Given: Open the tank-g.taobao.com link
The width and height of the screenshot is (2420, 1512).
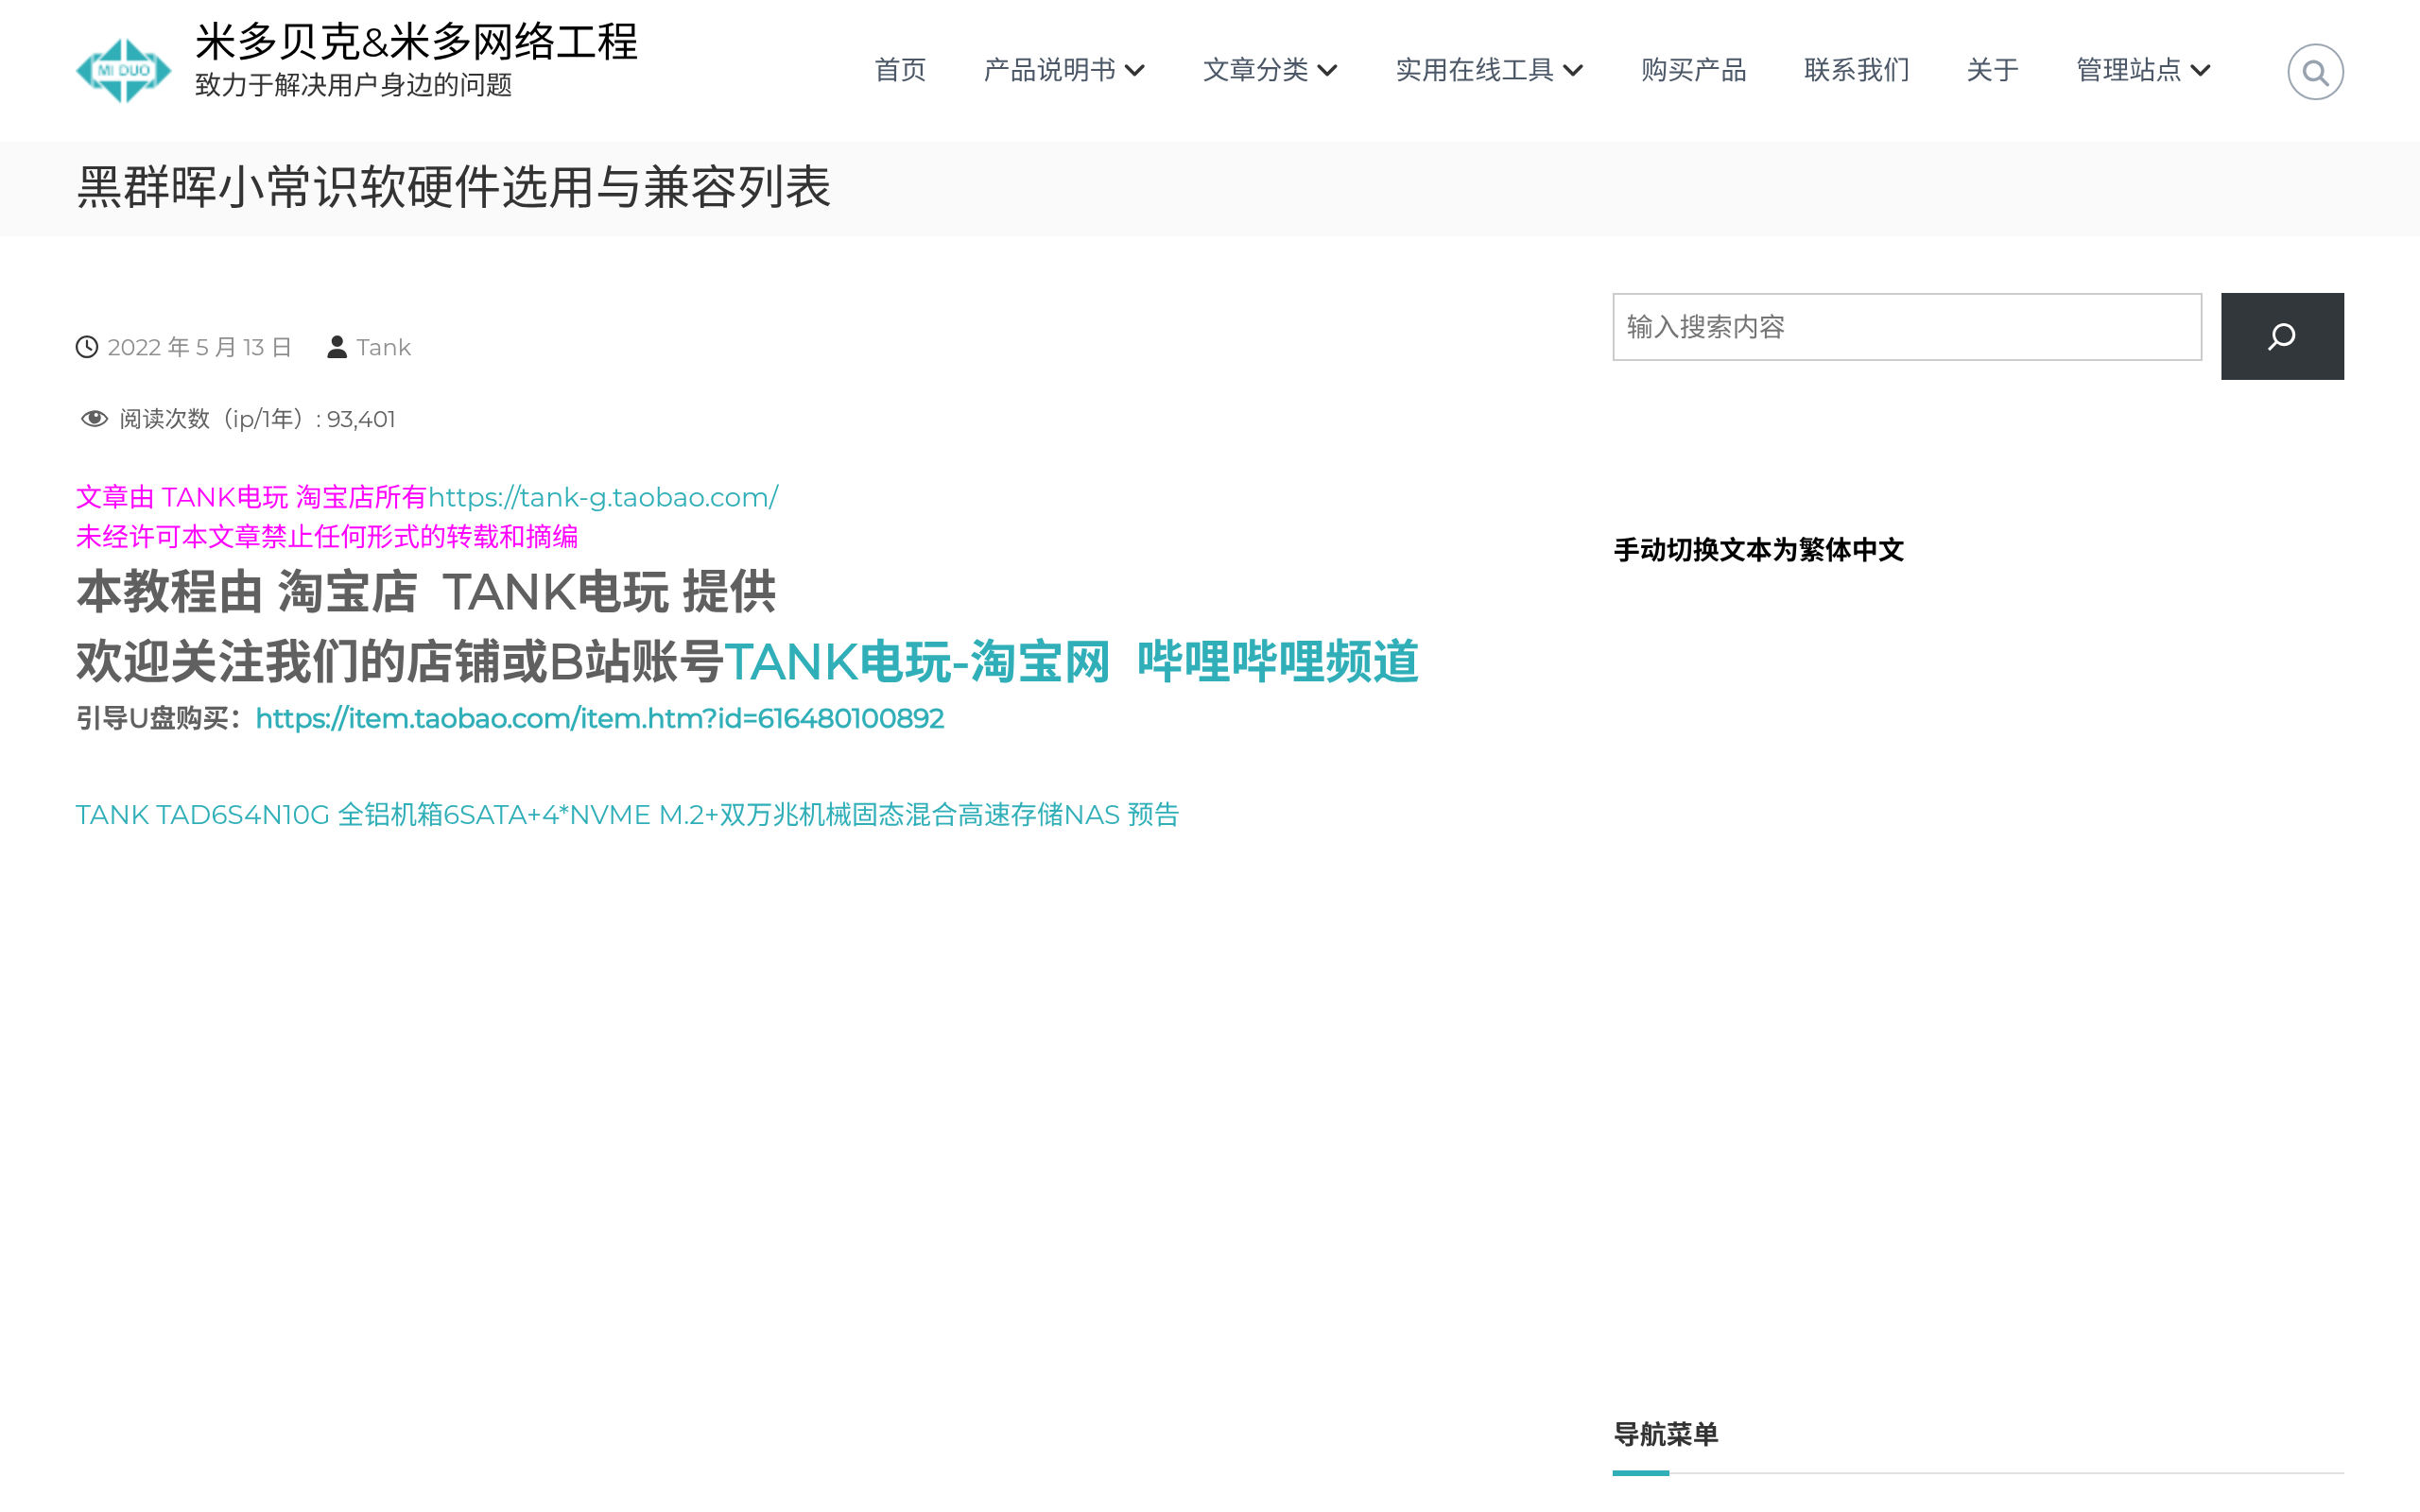Looking at the screenshot, I should 603,497.
